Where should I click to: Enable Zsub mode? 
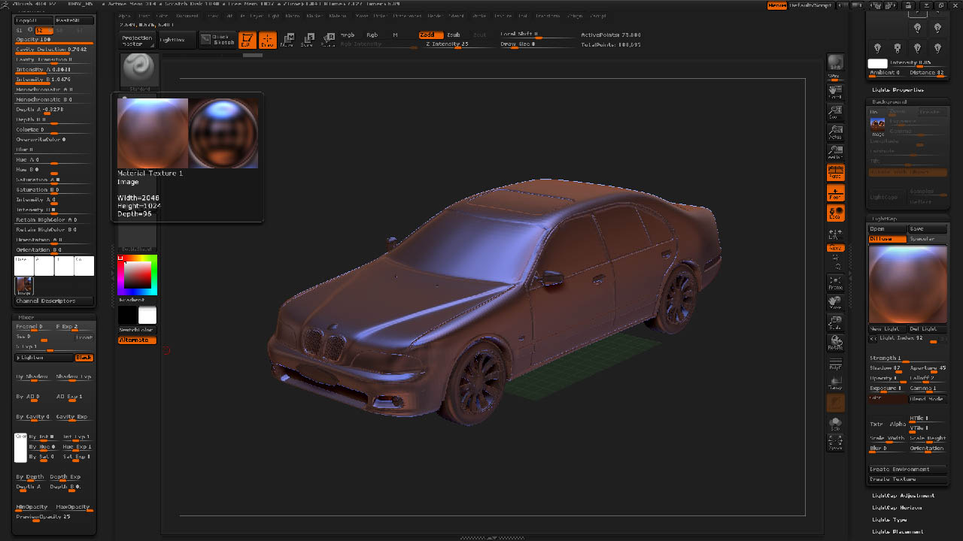pos(454,35)
